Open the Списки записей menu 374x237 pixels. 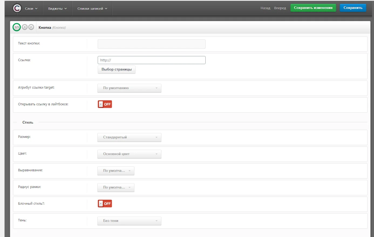click(x=92, y=9)
